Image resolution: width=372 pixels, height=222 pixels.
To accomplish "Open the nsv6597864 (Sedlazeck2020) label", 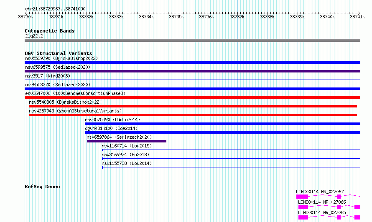I will [x=119, y=137].
